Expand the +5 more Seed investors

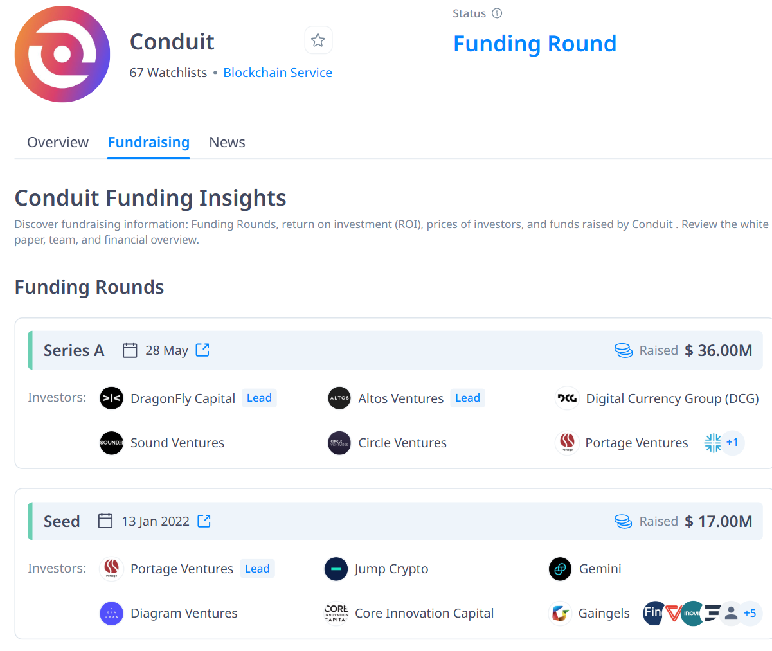pos(750,614)
